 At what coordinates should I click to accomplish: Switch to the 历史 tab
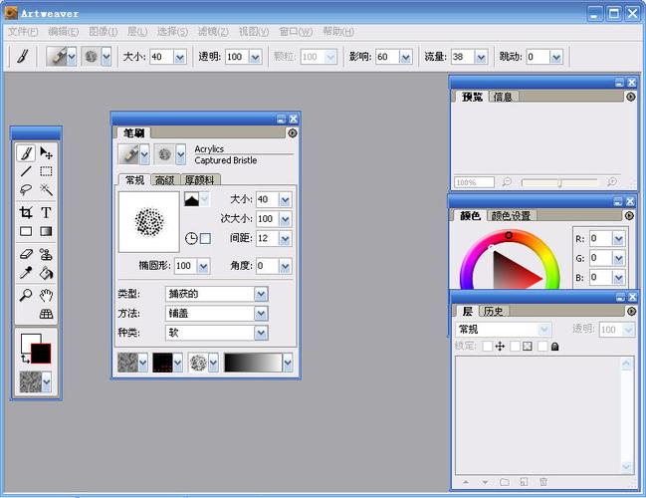point(494,311)
